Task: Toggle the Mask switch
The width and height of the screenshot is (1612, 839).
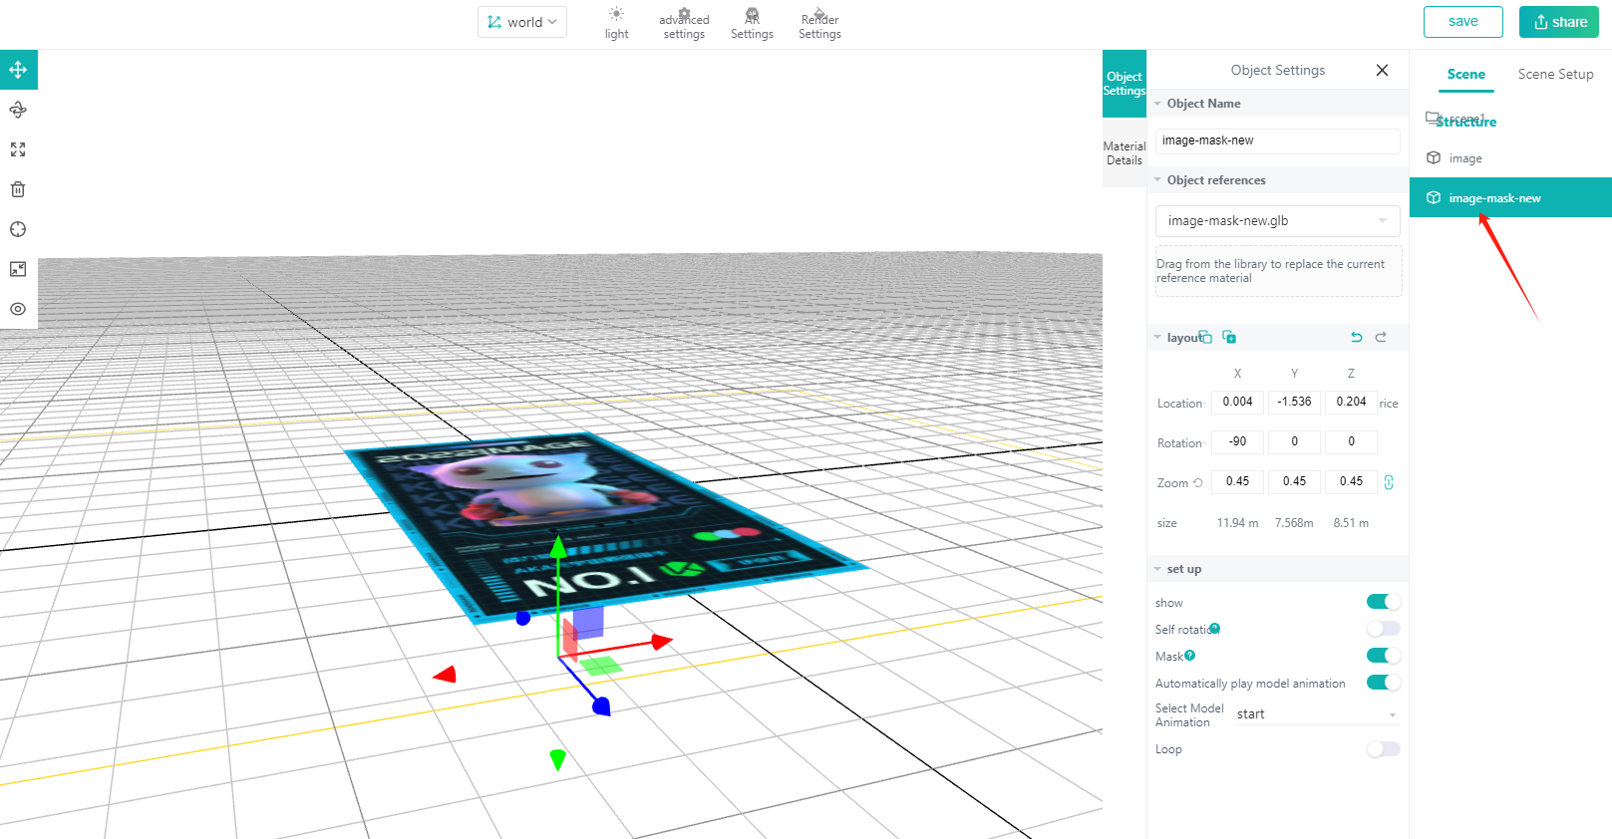Action: point(1384,655)
